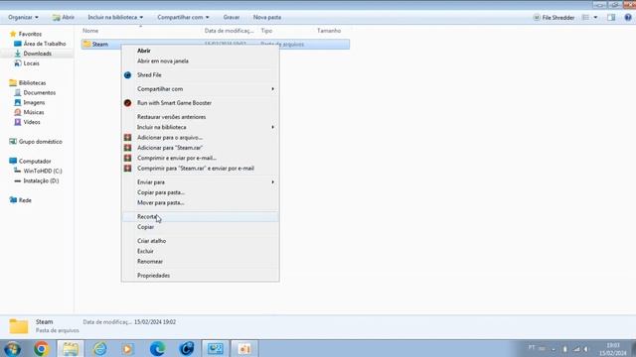
Task: Select Recortar from the context menu
Action: [200, 217]
